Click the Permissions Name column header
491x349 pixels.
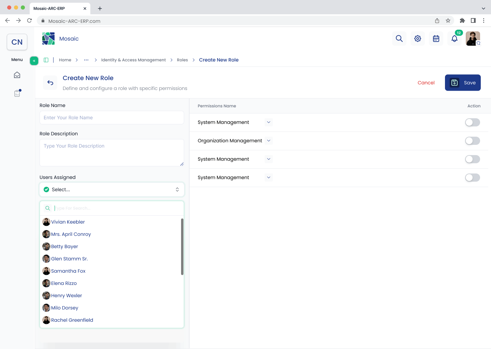tap(217, 106)
